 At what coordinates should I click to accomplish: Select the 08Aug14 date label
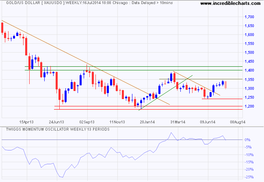pyautogui.click(x=238, y=122)
